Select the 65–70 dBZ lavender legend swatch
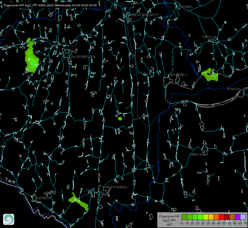Image resolution: width=248 pixels, height=228 pixels. [x=243, y=217]
